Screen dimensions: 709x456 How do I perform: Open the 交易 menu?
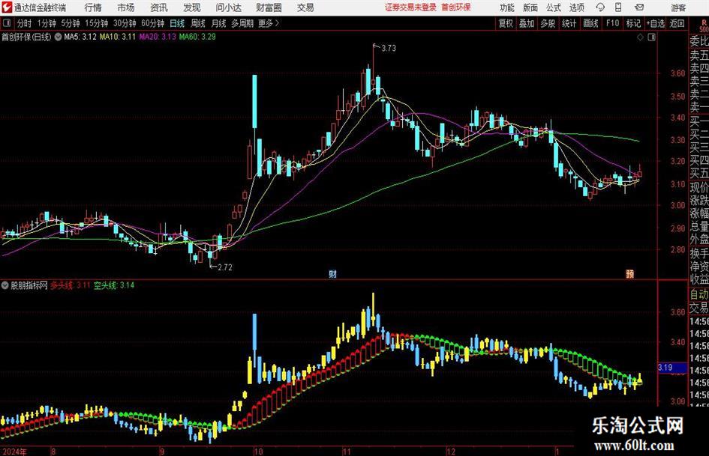tap(305, 7)
